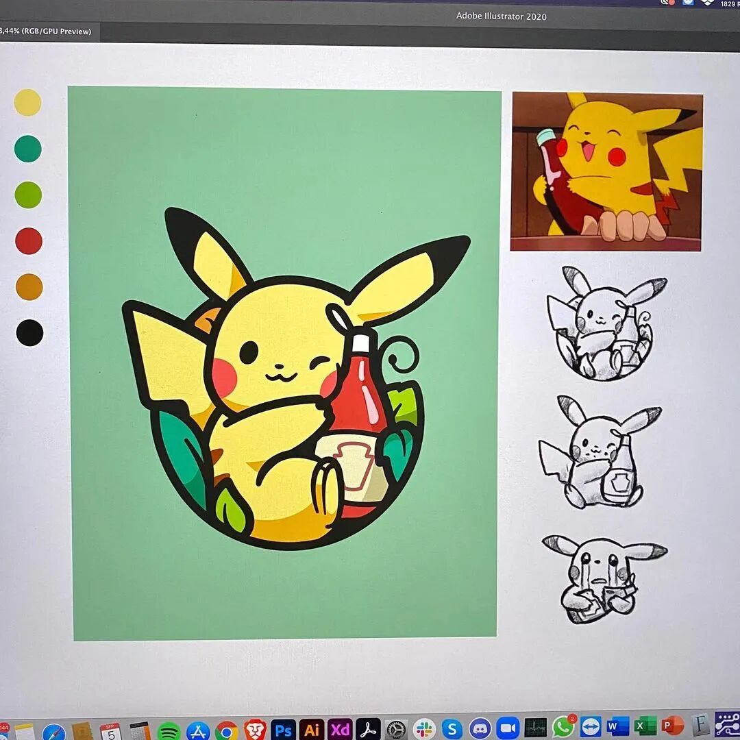This screenshot has height=740, width=740.
Task: Click the Illustrator Ai dock icon
Action: 312,730
